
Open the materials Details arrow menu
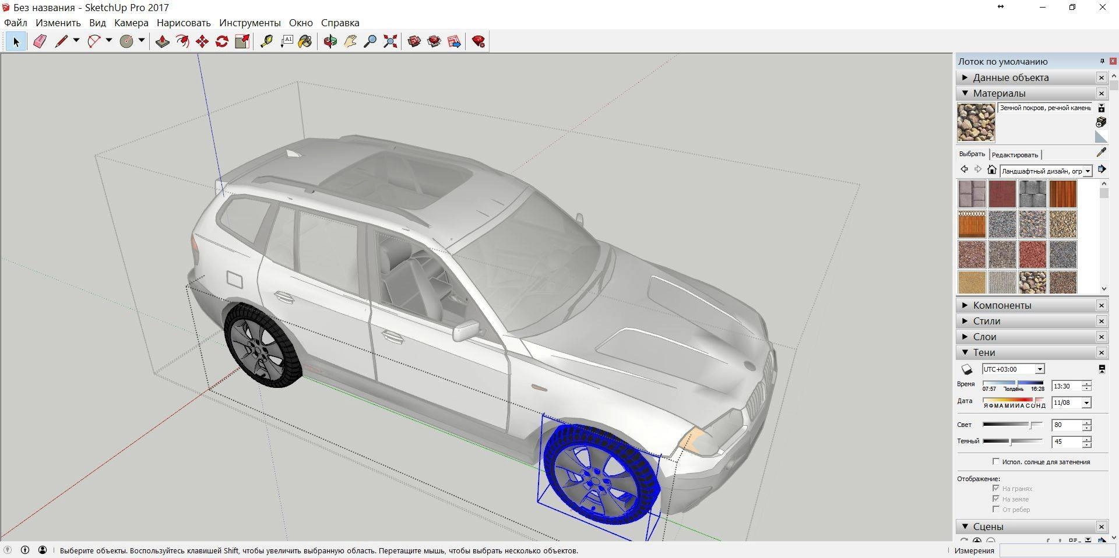click(x=1102, y=169)
